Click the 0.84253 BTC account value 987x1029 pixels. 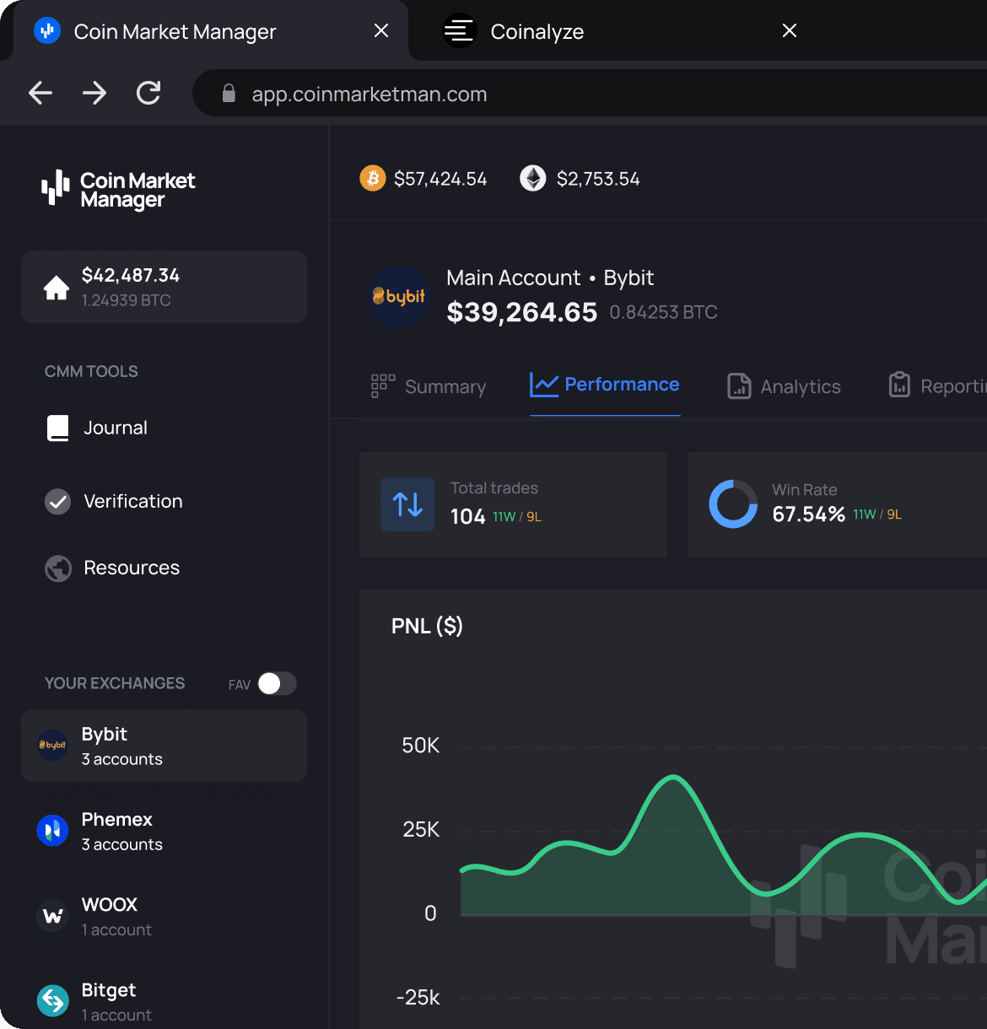coord(663,312)
